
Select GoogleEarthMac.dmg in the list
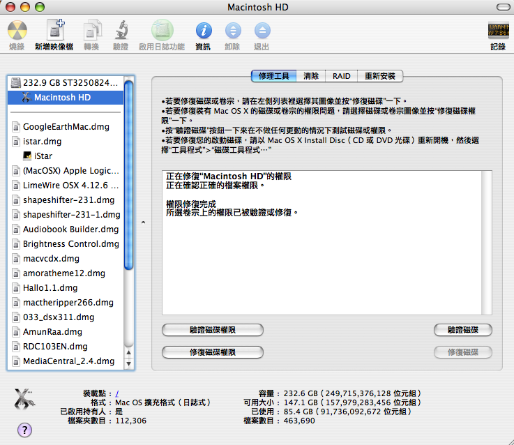pyautogui.click(x=66, y=126)
